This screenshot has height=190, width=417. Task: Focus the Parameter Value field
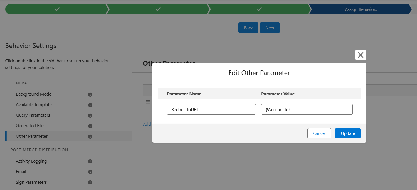307,109
